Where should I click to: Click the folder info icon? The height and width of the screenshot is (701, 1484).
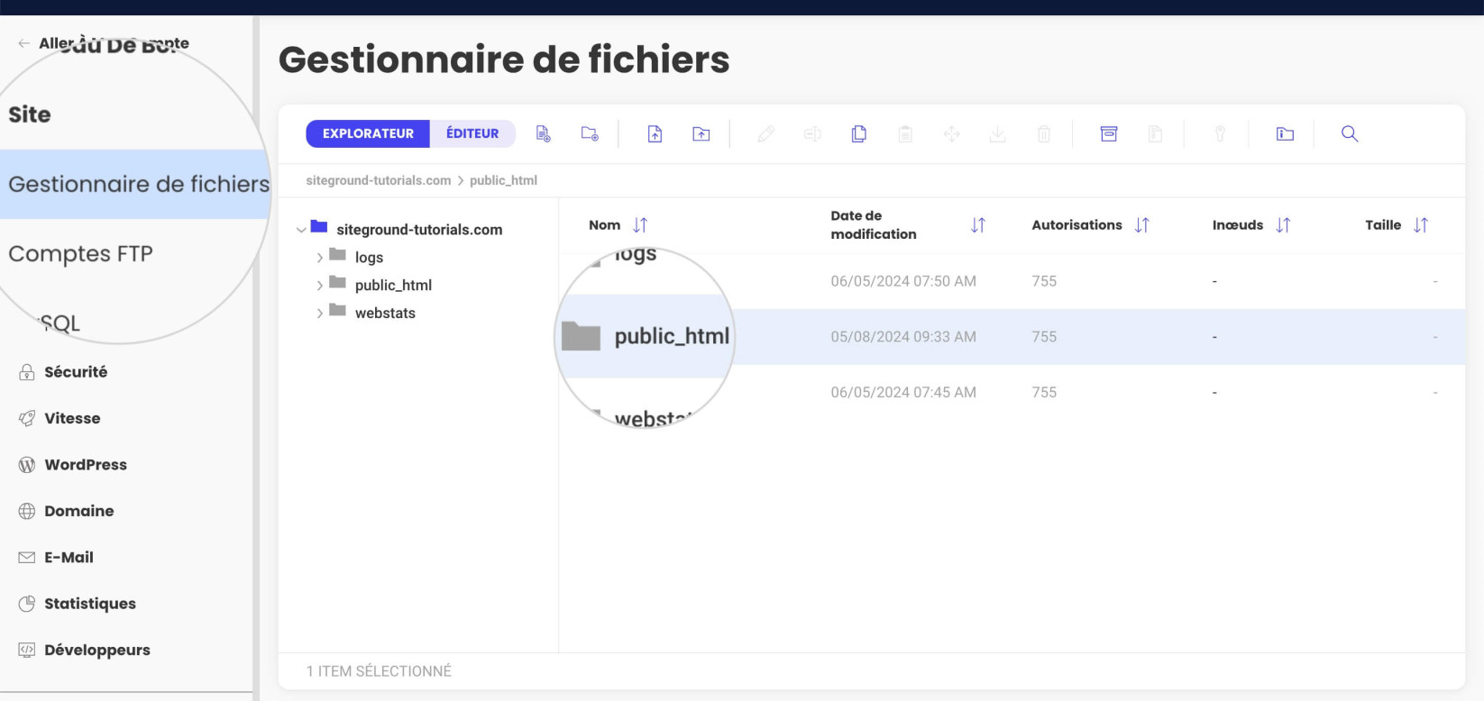[x=1286, y=133]
